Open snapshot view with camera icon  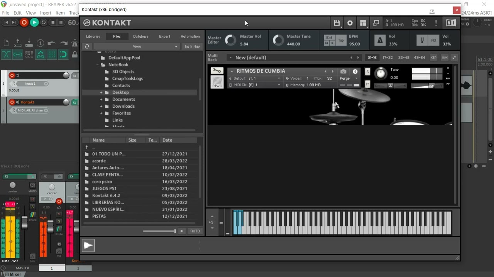[x=343, y=72]
